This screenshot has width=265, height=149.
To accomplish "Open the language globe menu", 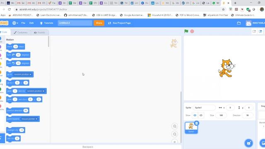I will [x=15, y=23].
